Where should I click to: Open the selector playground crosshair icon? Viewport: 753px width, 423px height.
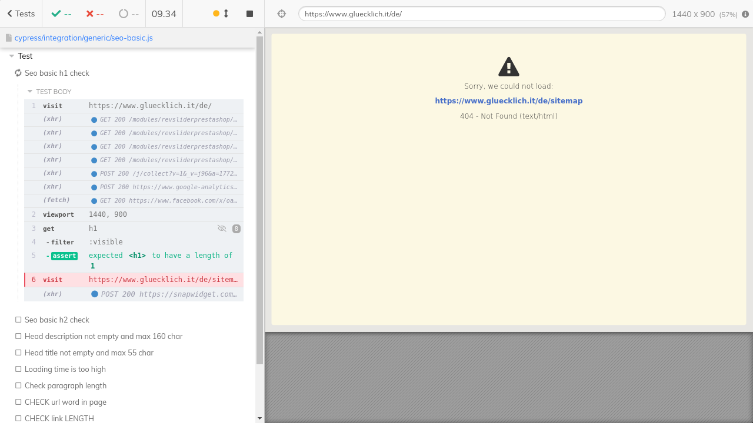(x=281, y=14)
